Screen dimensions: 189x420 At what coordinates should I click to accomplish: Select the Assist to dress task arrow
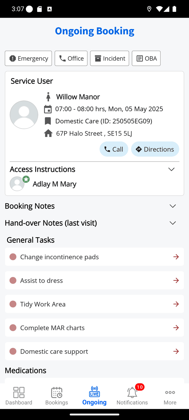(176, 280)
